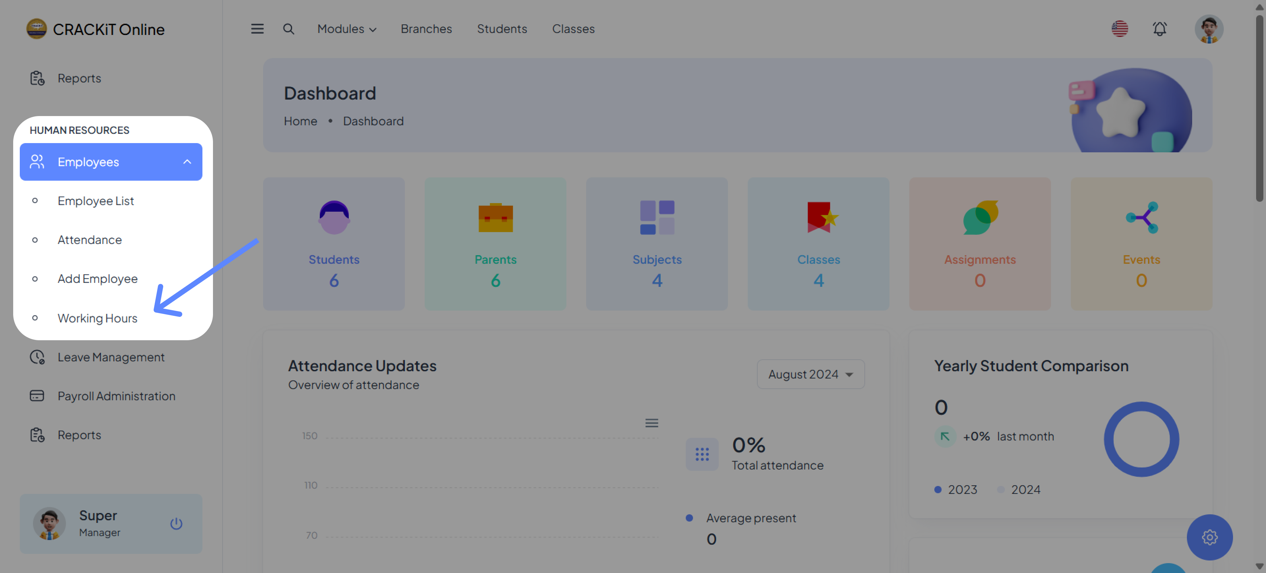Open the August 2024 month dropdown
This screenshot has width=1266, height=573.
pos(810,374)
